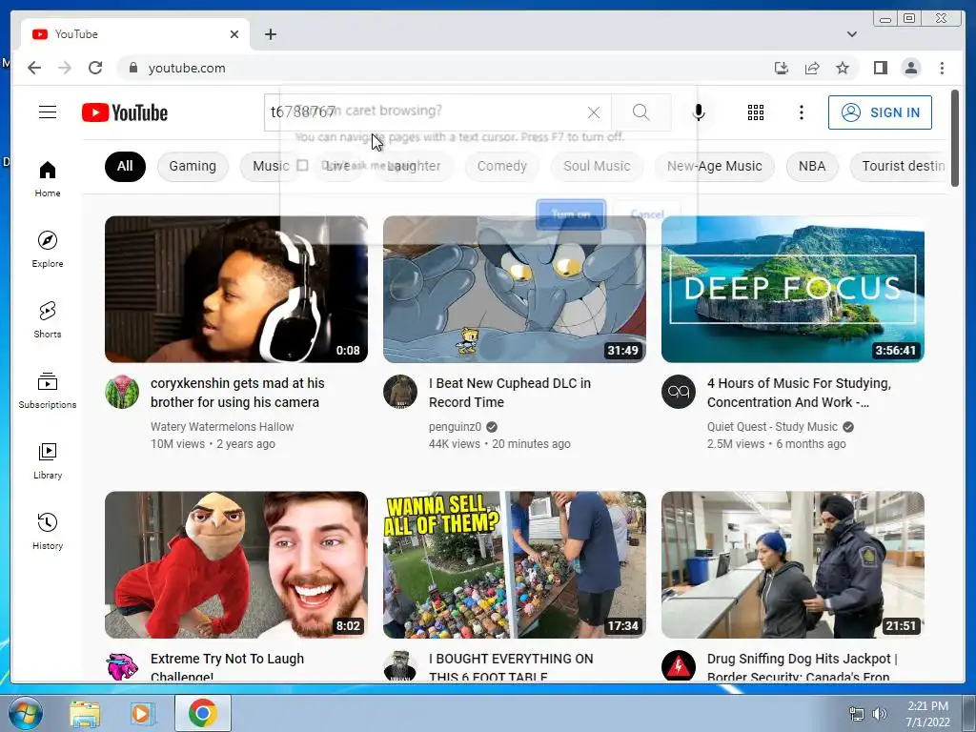Click the YouTube logo
Image resolution: width=976 pixels, height=732 pixels.
click(x=125, y=112)
